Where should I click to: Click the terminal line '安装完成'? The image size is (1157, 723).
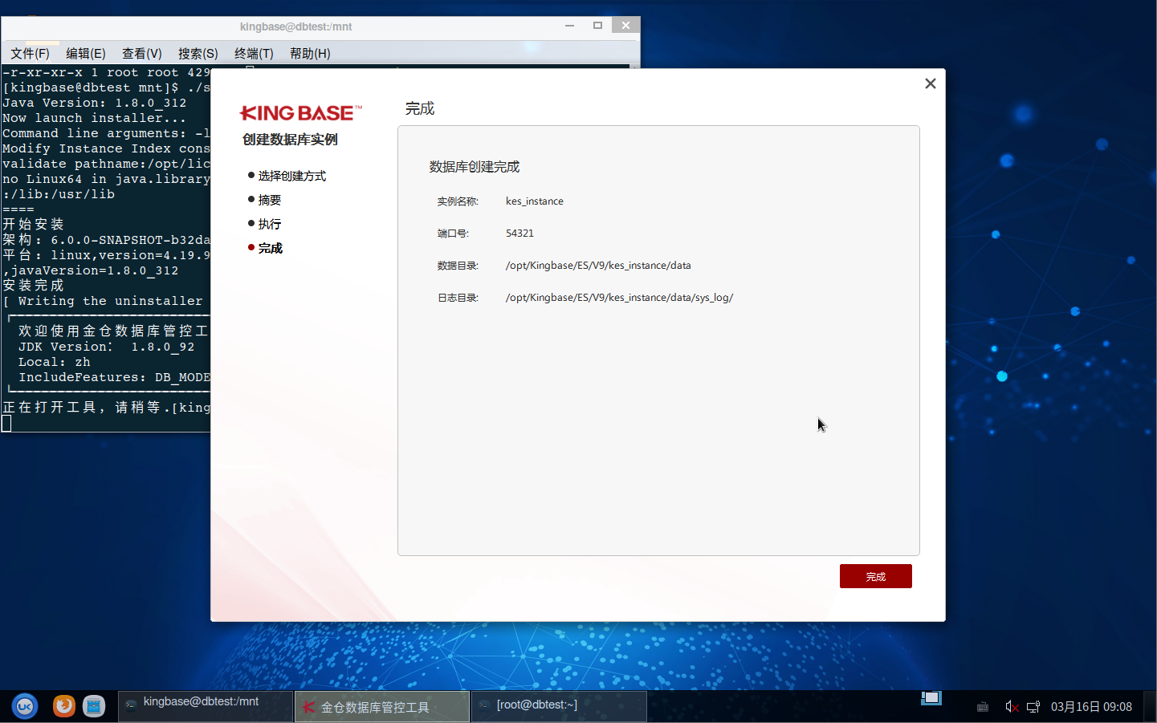tap(33, 286)
